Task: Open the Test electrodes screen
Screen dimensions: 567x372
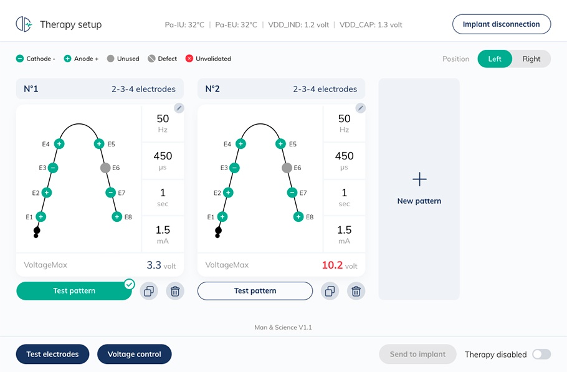Action: coord(52,355)
